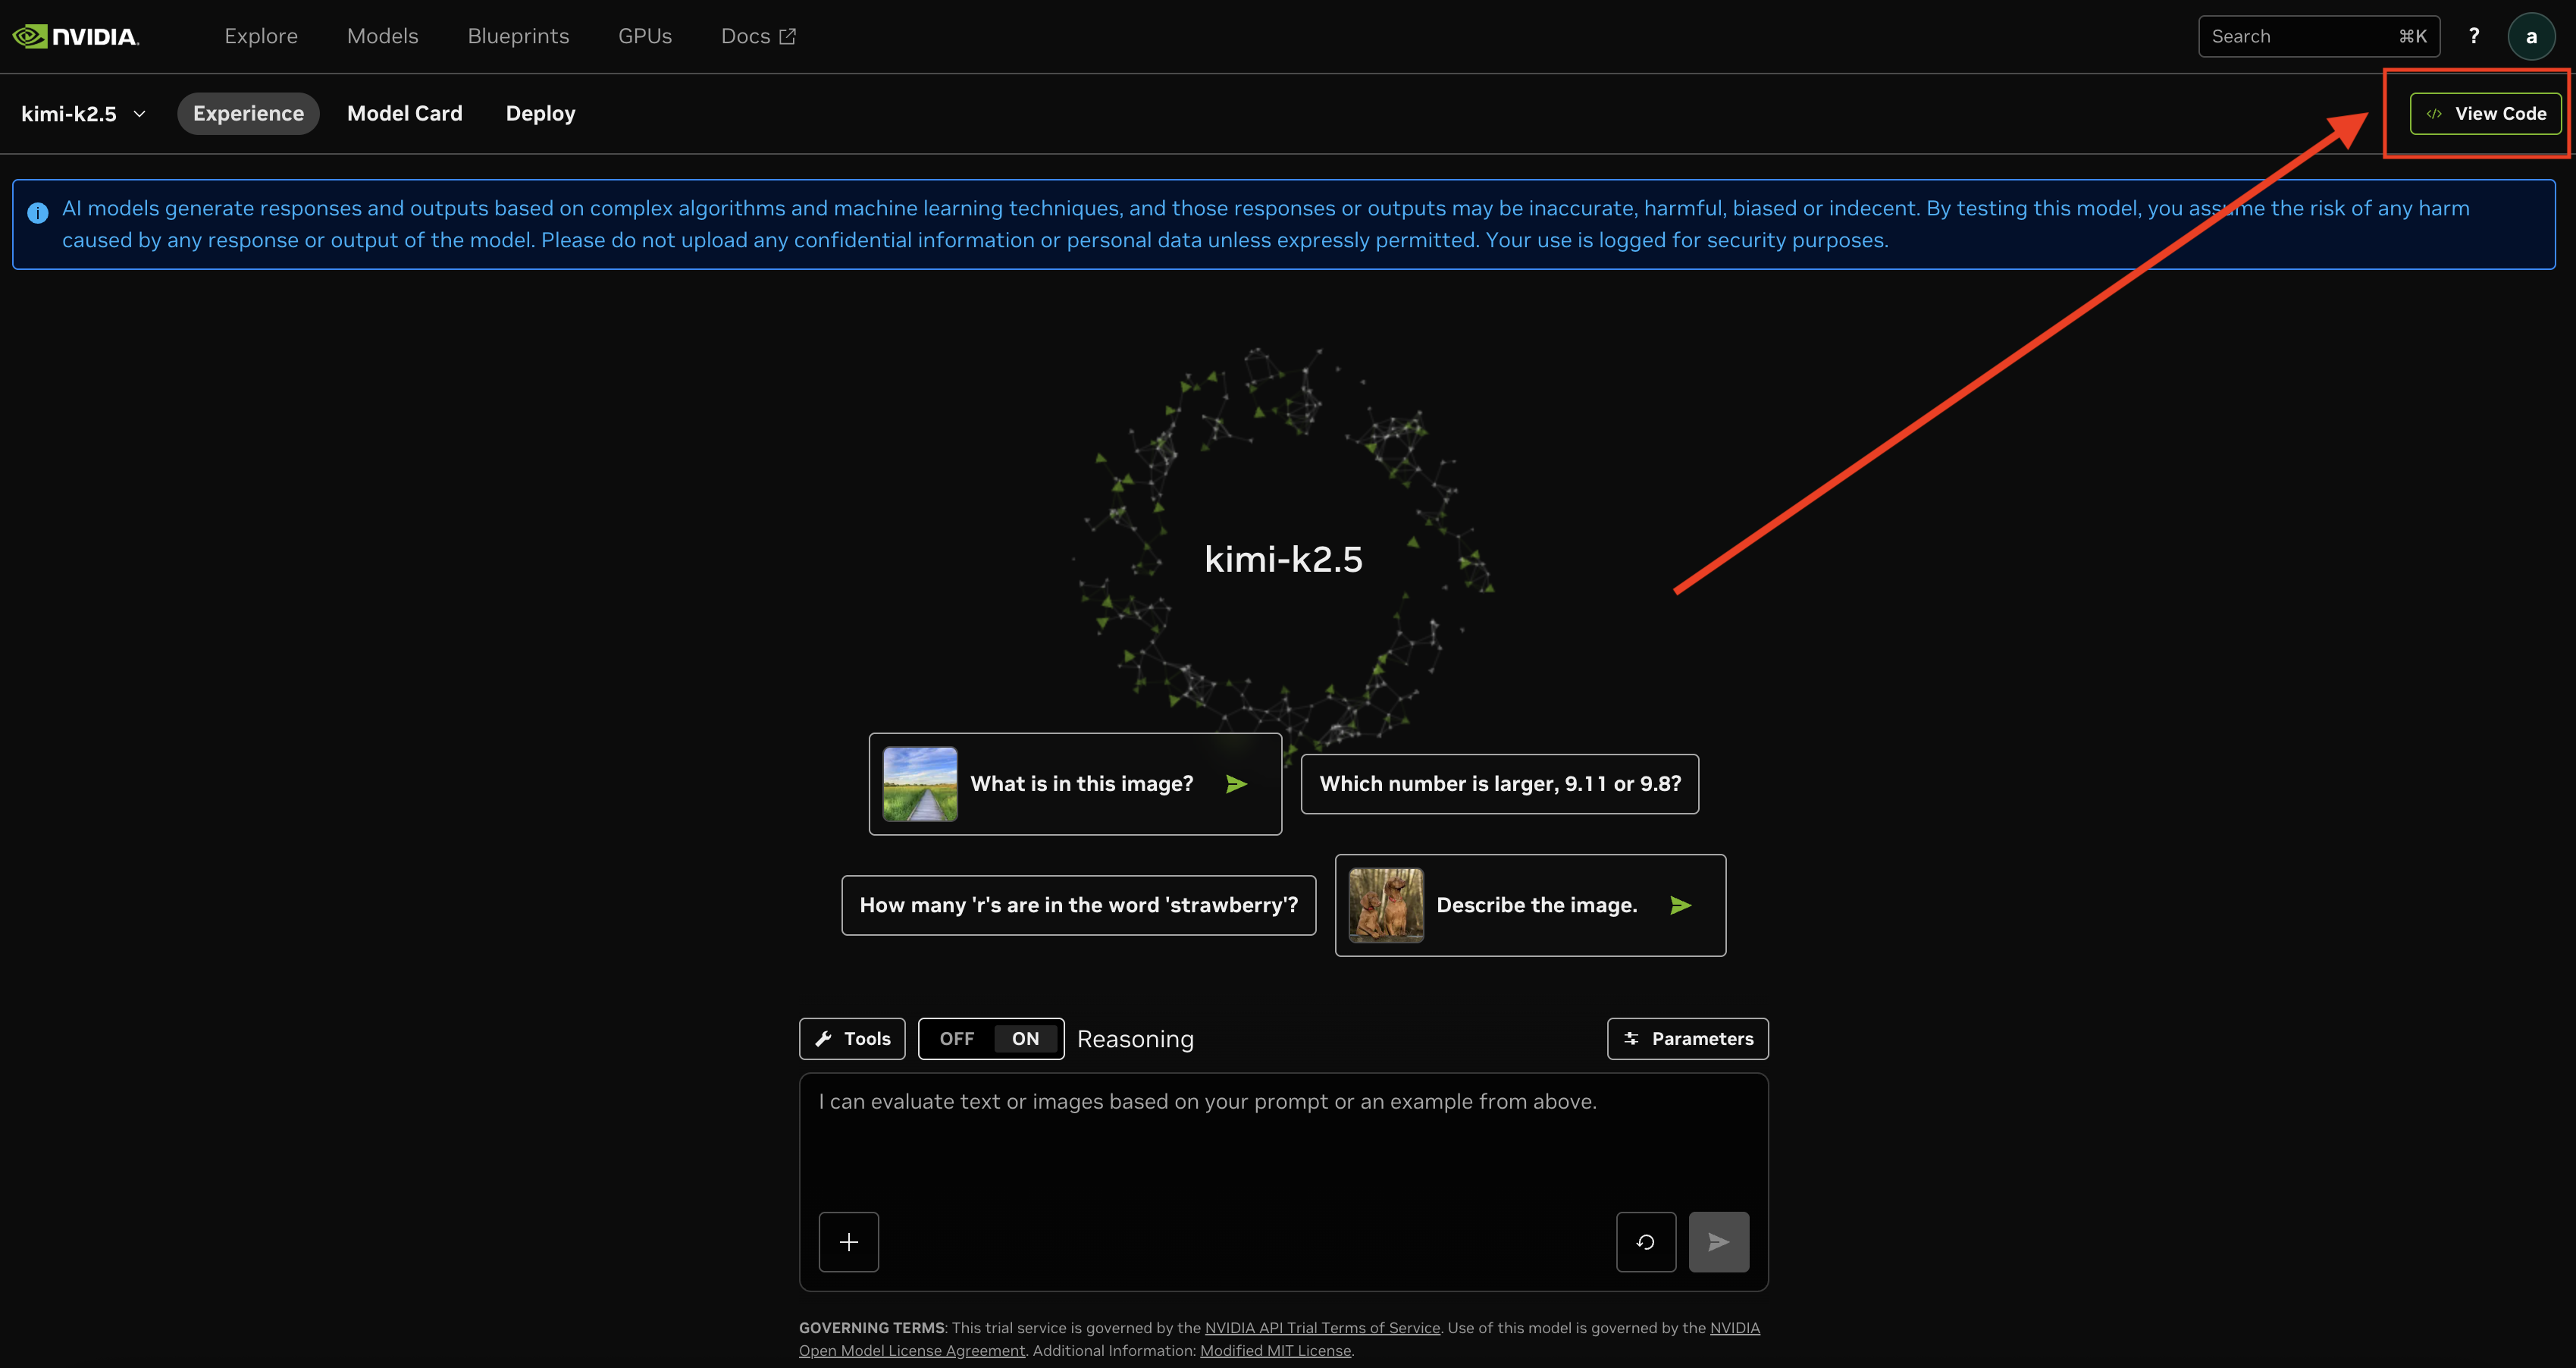Open the Tools panel via the wrench icon
The height and width of the screenshot is (1368, 2576).
point(851,1038)
